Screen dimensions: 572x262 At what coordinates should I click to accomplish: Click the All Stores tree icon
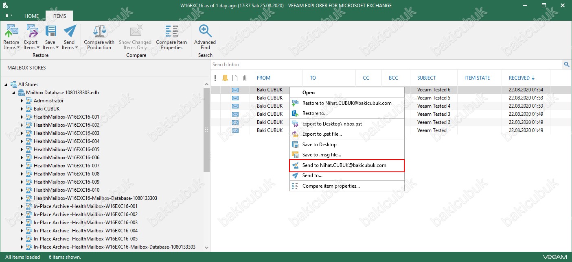(13, 84)
